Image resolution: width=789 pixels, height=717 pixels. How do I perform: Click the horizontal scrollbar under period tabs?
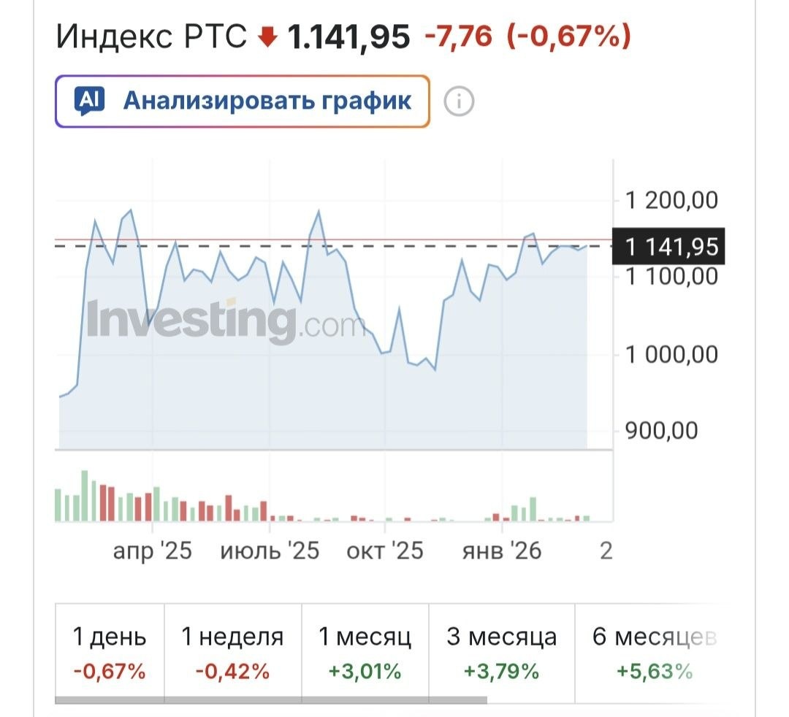(270, 701)
